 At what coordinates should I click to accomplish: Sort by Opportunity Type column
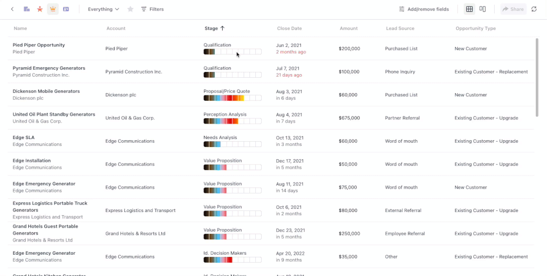coord(475,29)
